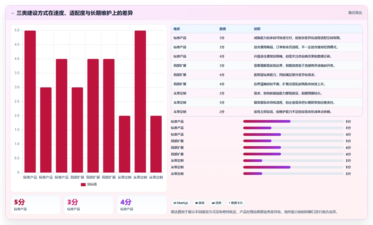Open the 5分 标准产品 data card

click(35, 205)
